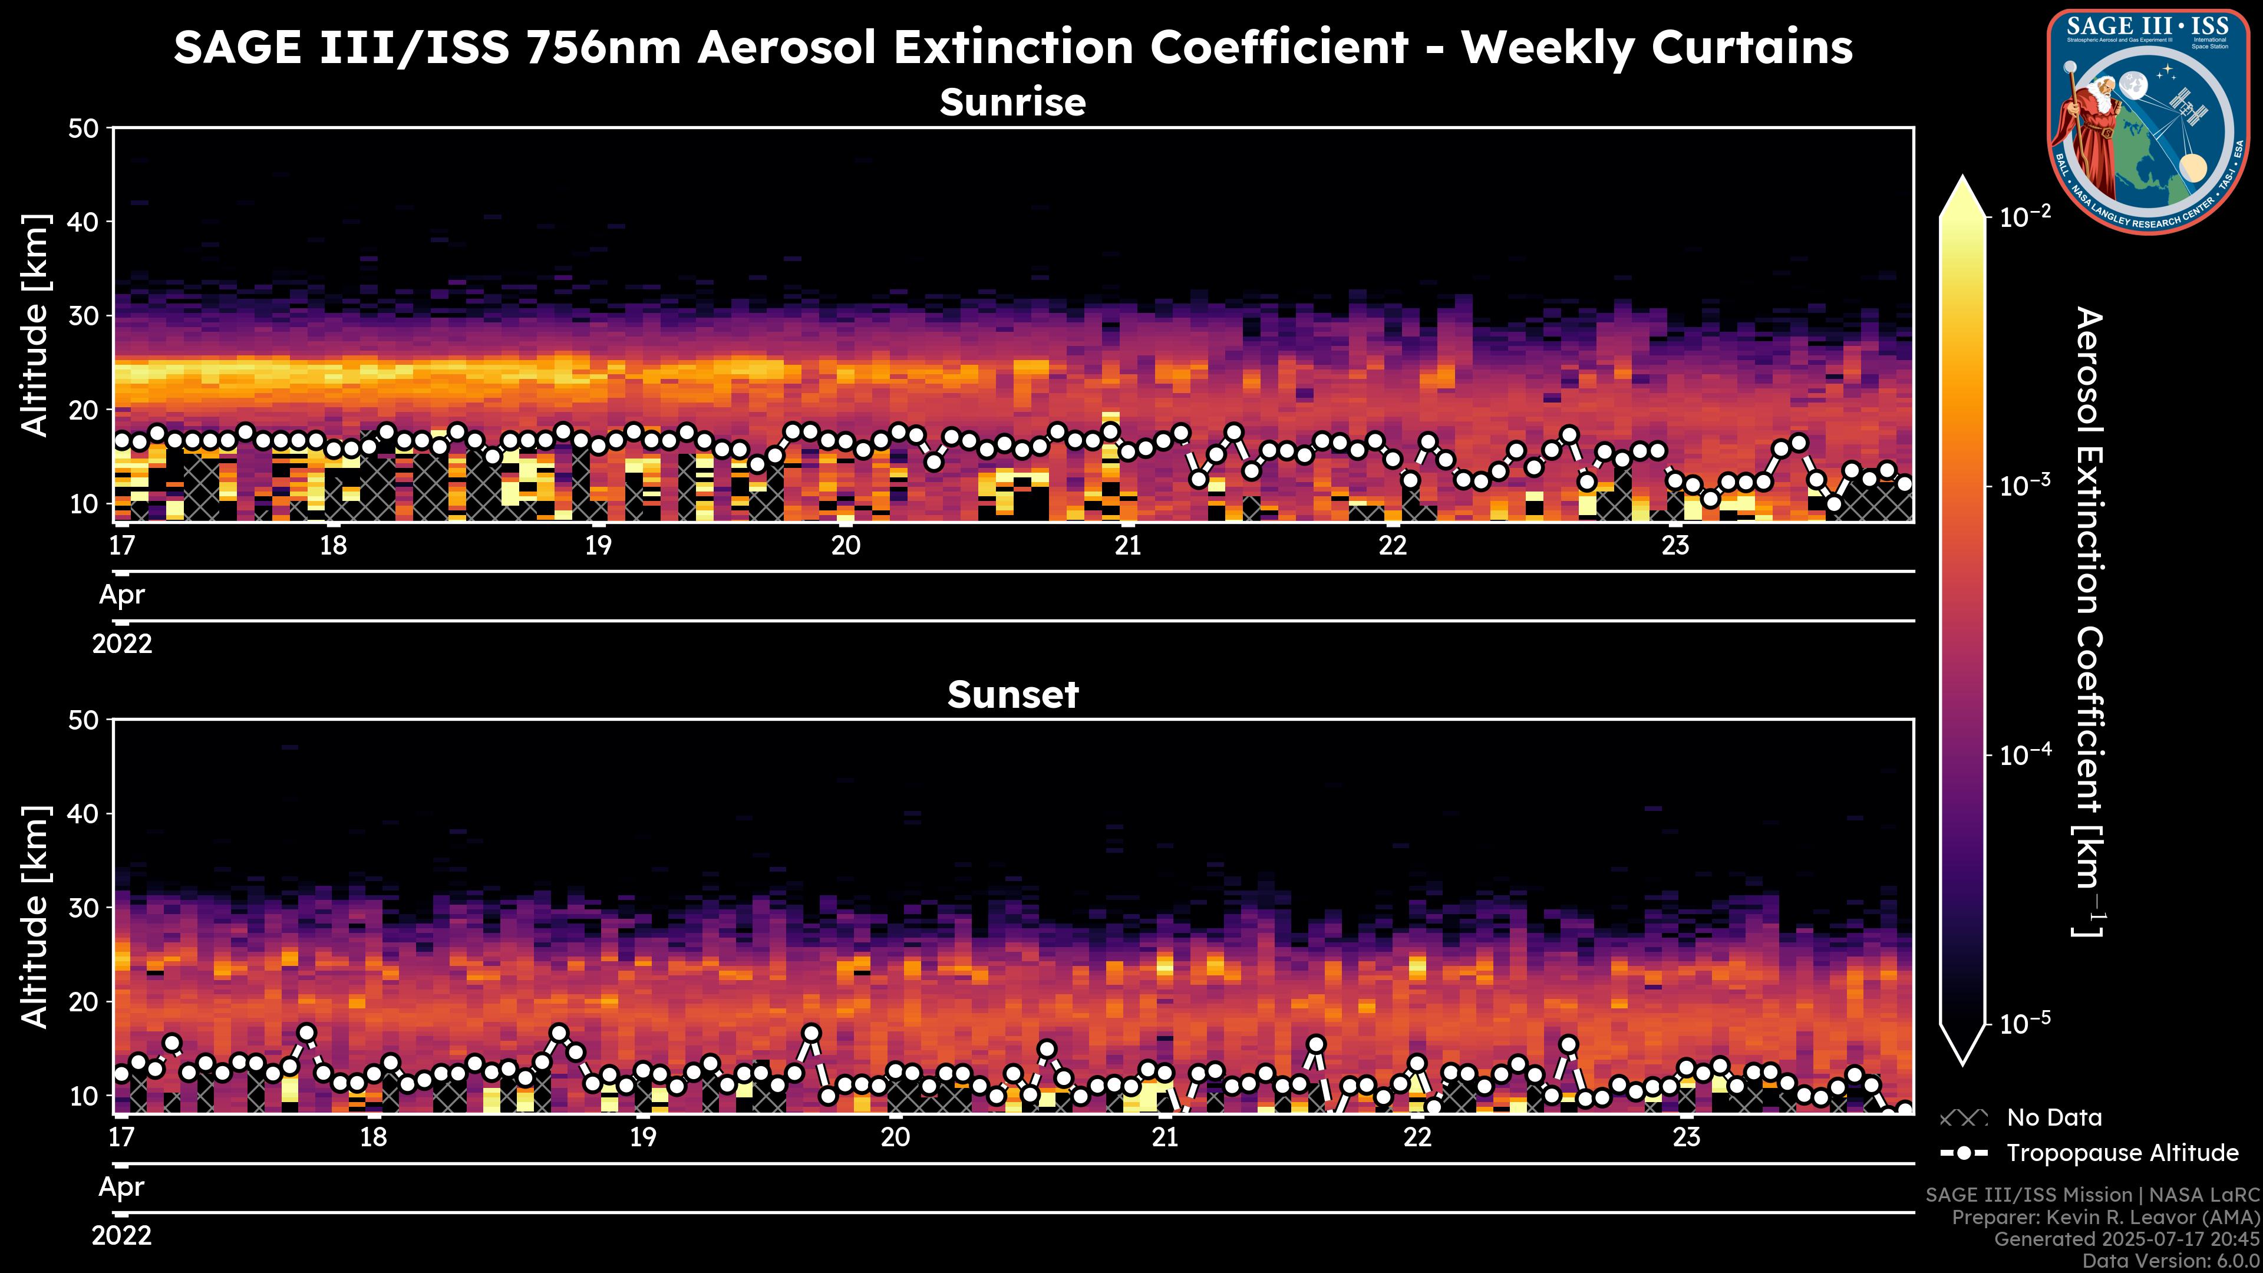Image resolution: width=2263 pixels, height=1273 pixels.
Task: Click the colorbar near the 10⁻³ tick
Action: click(1962, 486)
